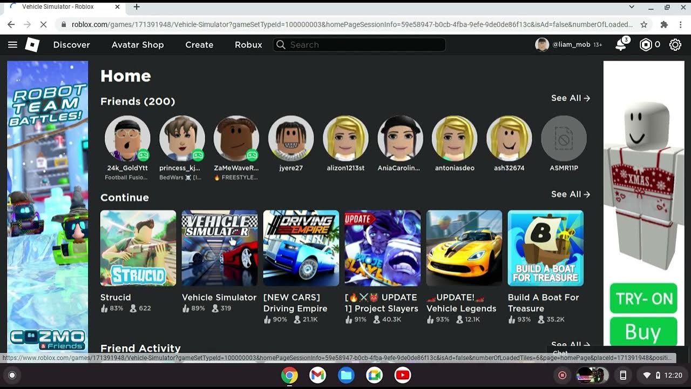Click the "Build A Boat For Treasure" title
This screenshot has width=691, height=389.
544,303
